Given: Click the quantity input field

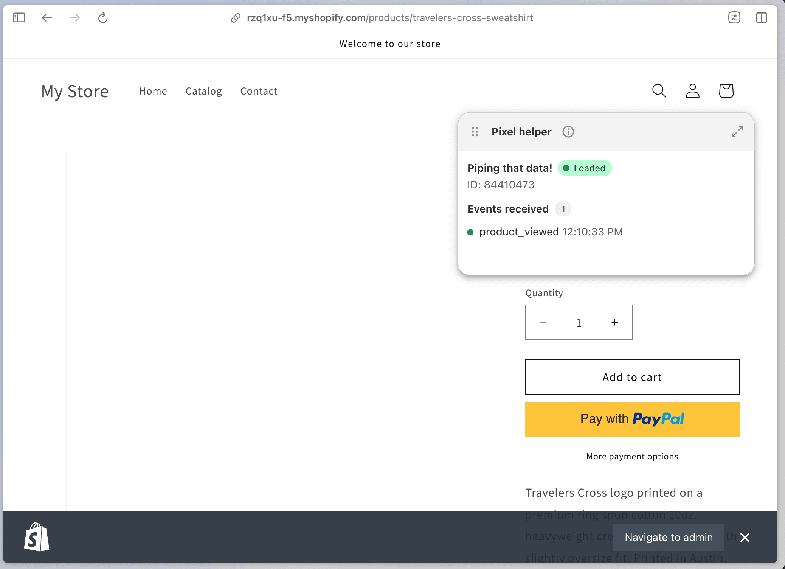Looking at the screenshot, I should tap(579, 323).
